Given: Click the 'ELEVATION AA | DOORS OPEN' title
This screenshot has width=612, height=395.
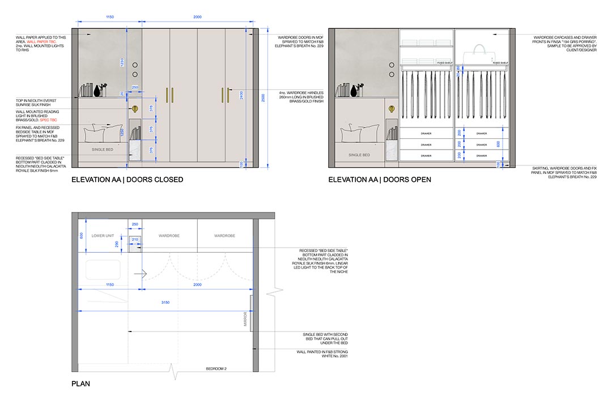Looking at the screenshot, I should point(380,180).
